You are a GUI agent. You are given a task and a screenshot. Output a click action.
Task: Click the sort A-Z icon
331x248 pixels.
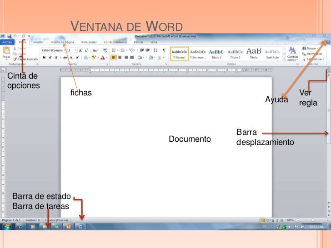(155, 50)
